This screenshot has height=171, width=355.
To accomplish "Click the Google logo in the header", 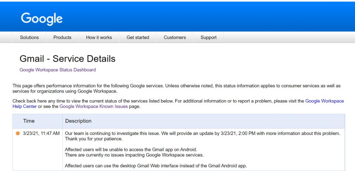I will (x=42, y=18).
